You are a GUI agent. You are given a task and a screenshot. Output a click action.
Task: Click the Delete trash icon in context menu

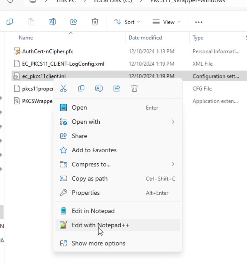[x=134, y=88]
